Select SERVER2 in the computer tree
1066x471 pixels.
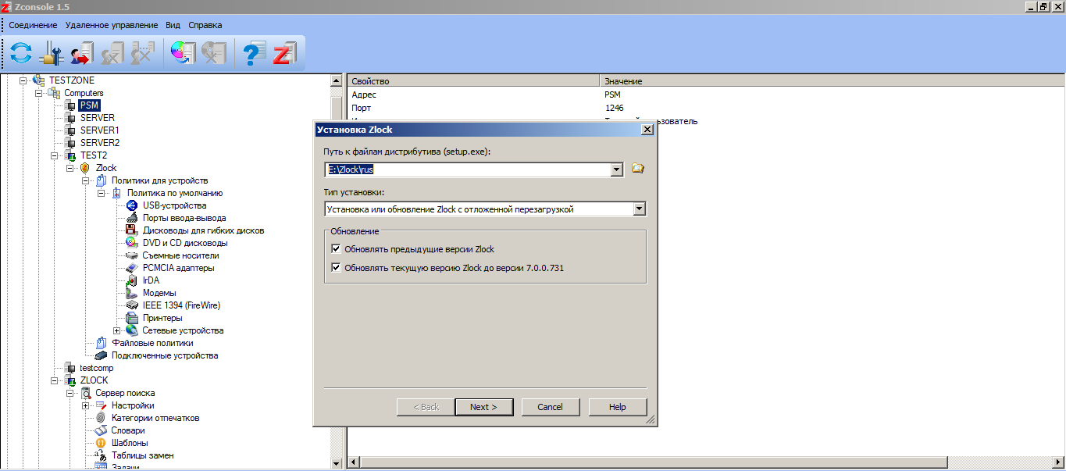[100, 143]
